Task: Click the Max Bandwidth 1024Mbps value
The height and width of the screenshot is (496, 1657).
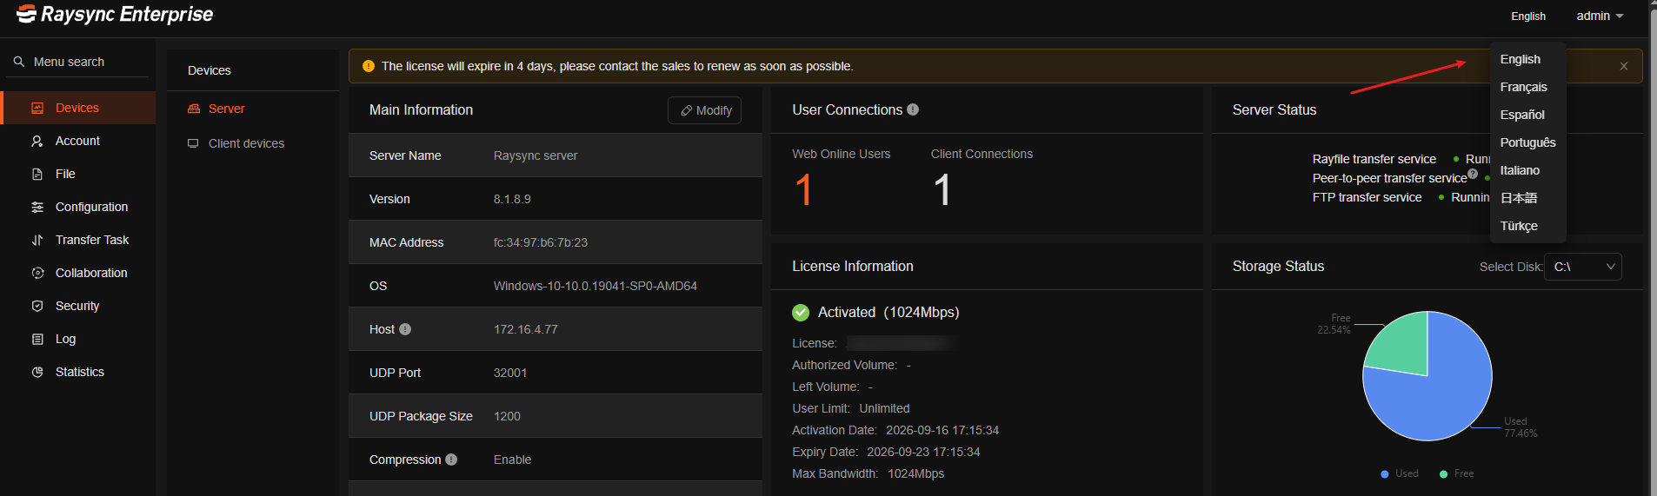Action: tap(916, 473)
